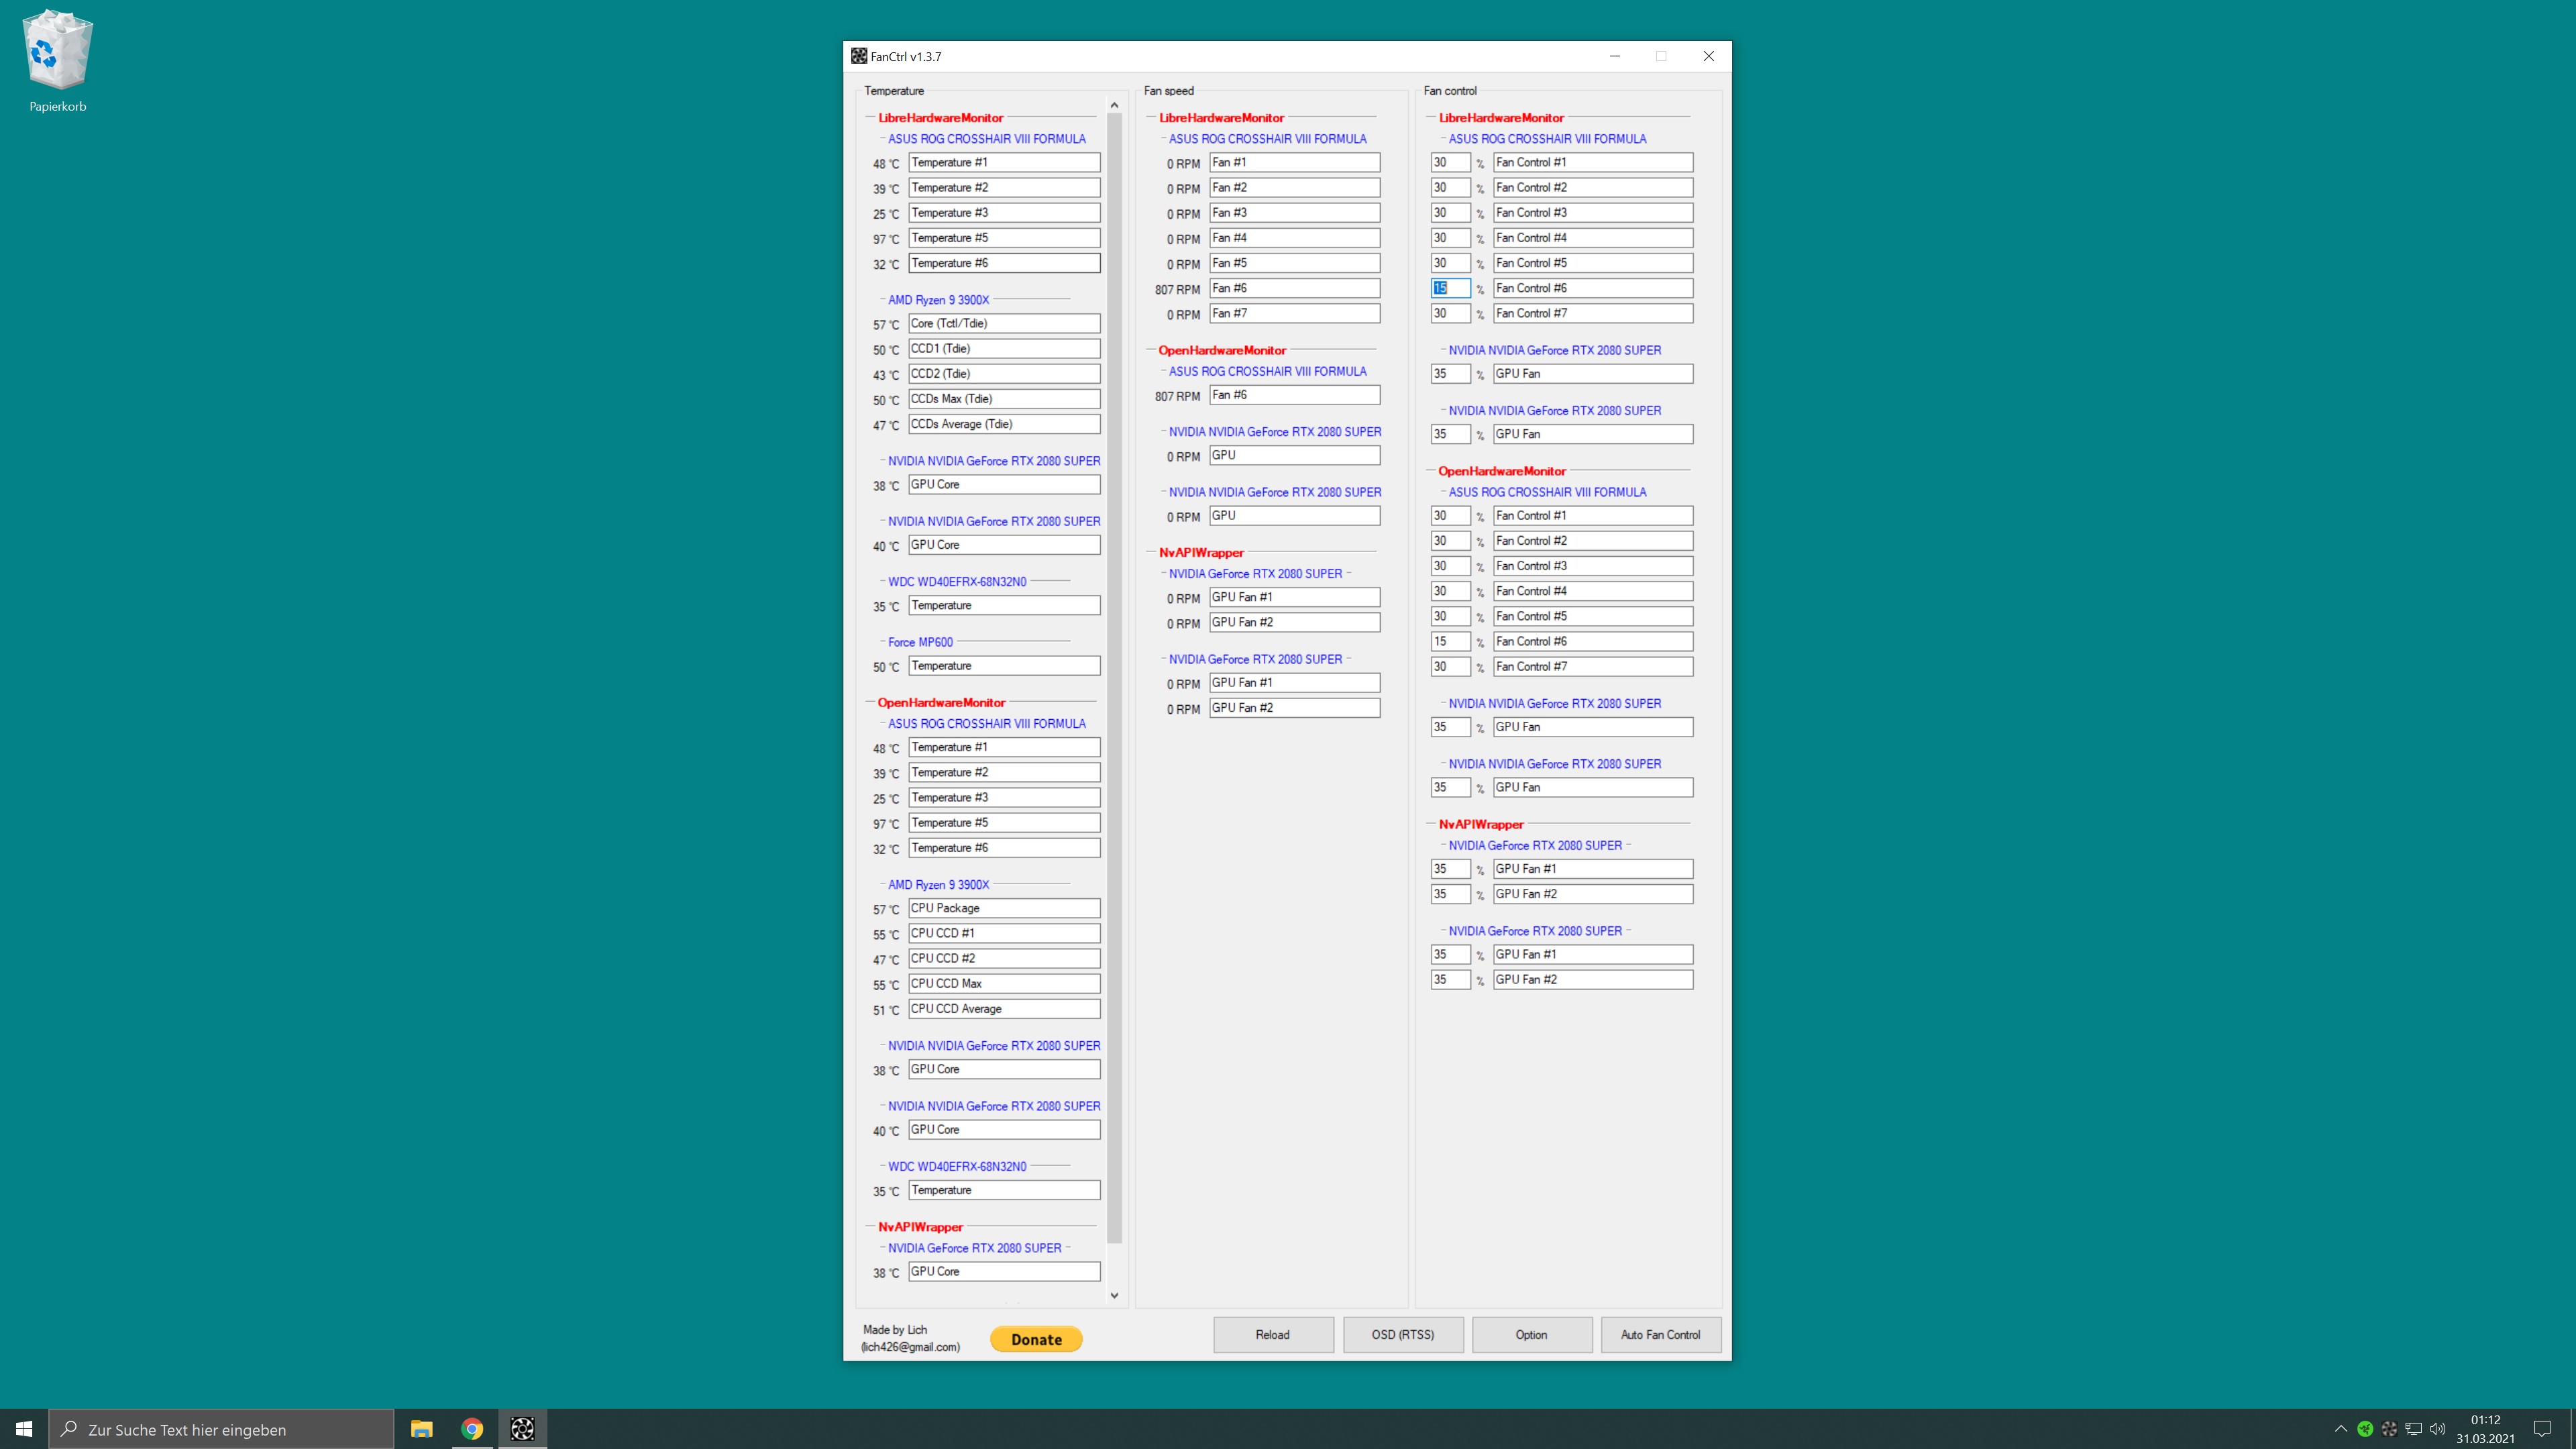The height and width of the screenshot is (1449, 2576).
Task: Open Auto Fan Control window
Action: pyautogui.click(x=1660, y=1335)
